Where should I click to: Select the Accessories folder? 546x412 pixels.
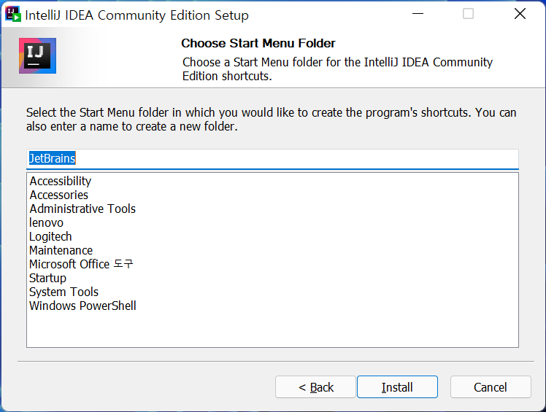(x=59, y=195)
